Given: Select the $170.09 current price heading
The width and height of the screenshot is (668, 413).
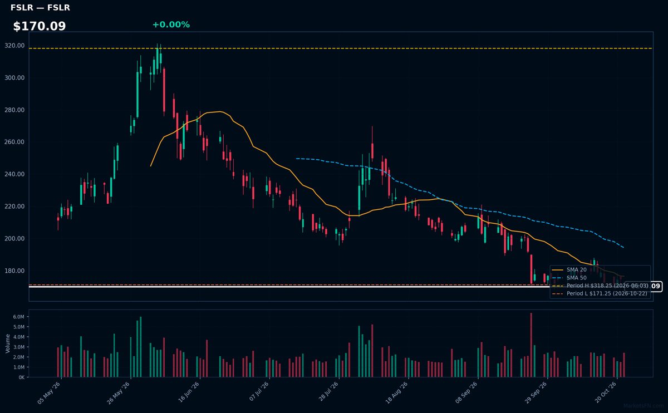Looking at the screenshot, I should [x=40, y=26].
